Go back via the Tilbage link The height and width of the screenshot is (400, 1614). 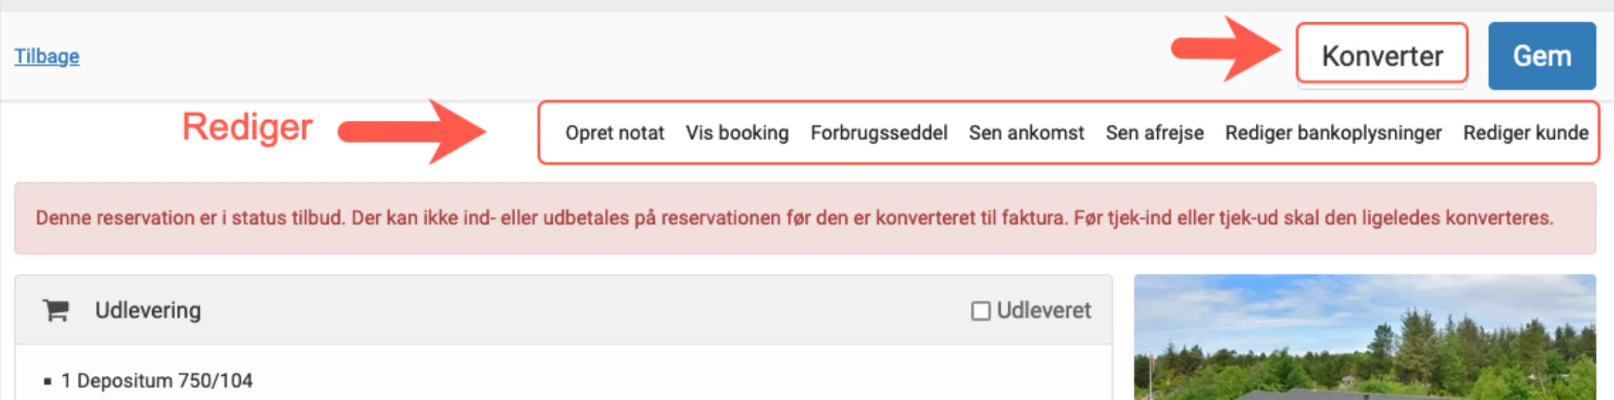pyautogui.click(x=47, y=57)
